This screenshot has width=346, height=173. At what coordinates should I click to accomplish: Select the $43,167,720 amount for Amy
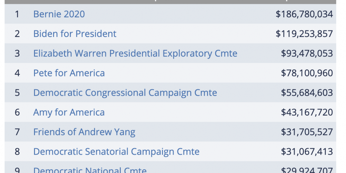pyautogui.click(x=307, y=112)
